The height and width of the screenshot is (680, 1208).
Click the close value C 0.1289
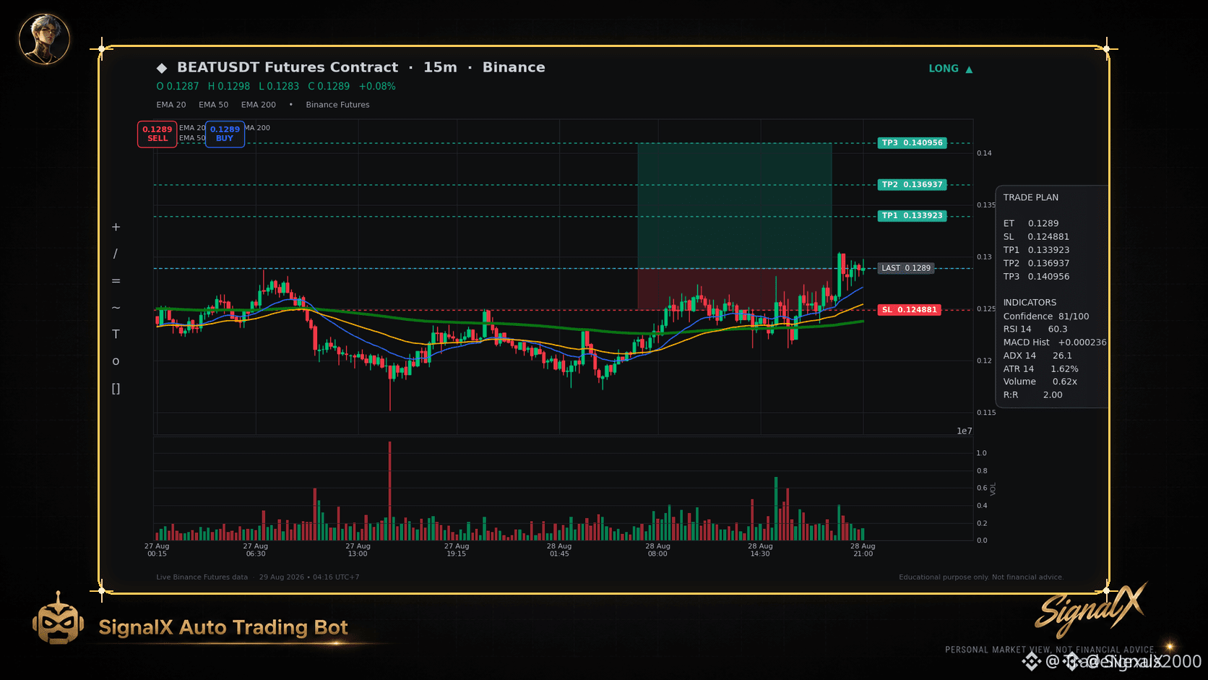click(329, 86)
